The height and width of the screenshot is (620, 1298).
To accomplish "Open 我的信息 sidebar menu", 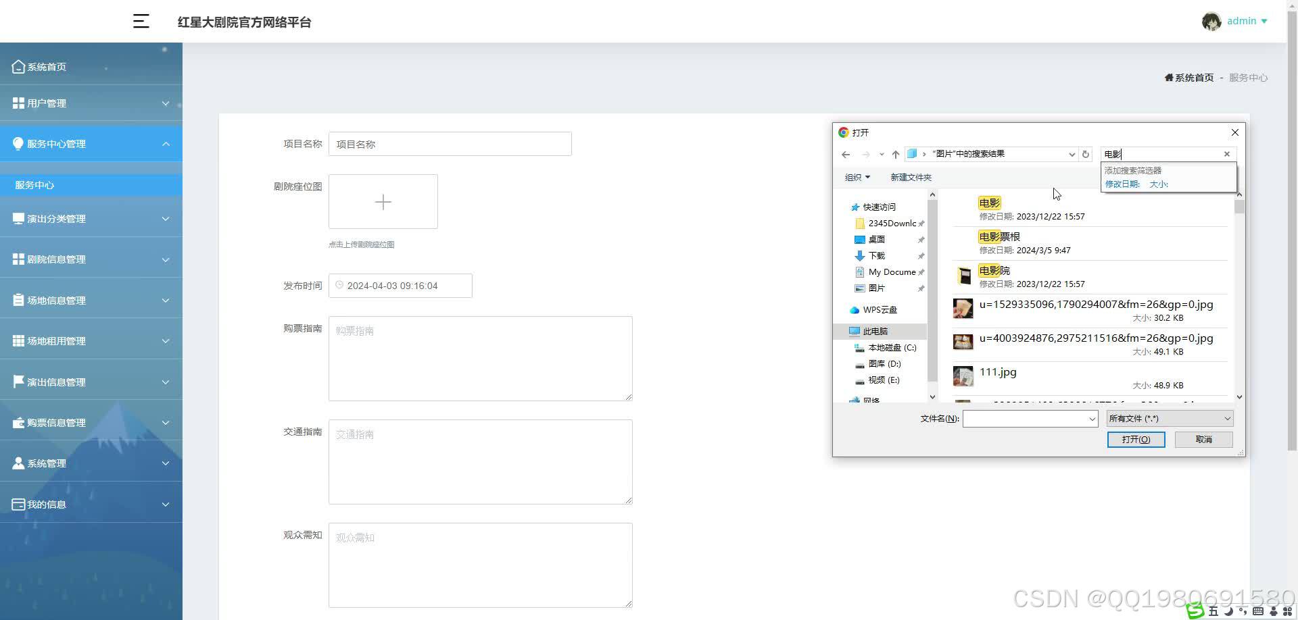I will tap(91, 504).
